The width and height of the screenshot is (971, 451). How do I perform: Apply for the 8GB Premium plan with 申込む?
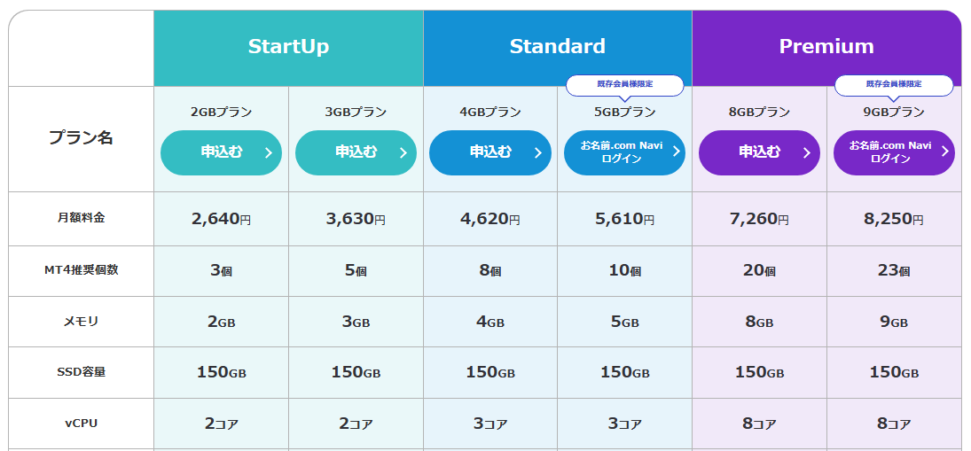click(759, 152)
